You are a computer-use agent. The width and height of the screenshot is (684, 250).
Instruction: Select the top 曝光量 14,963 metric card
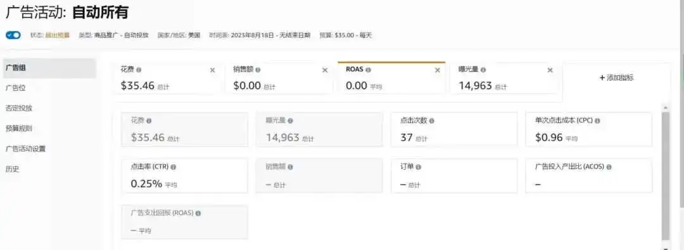tap(504, 78)
